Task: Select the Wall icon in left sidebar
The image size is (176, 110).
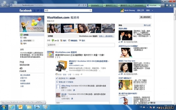Action: [21, 35]
